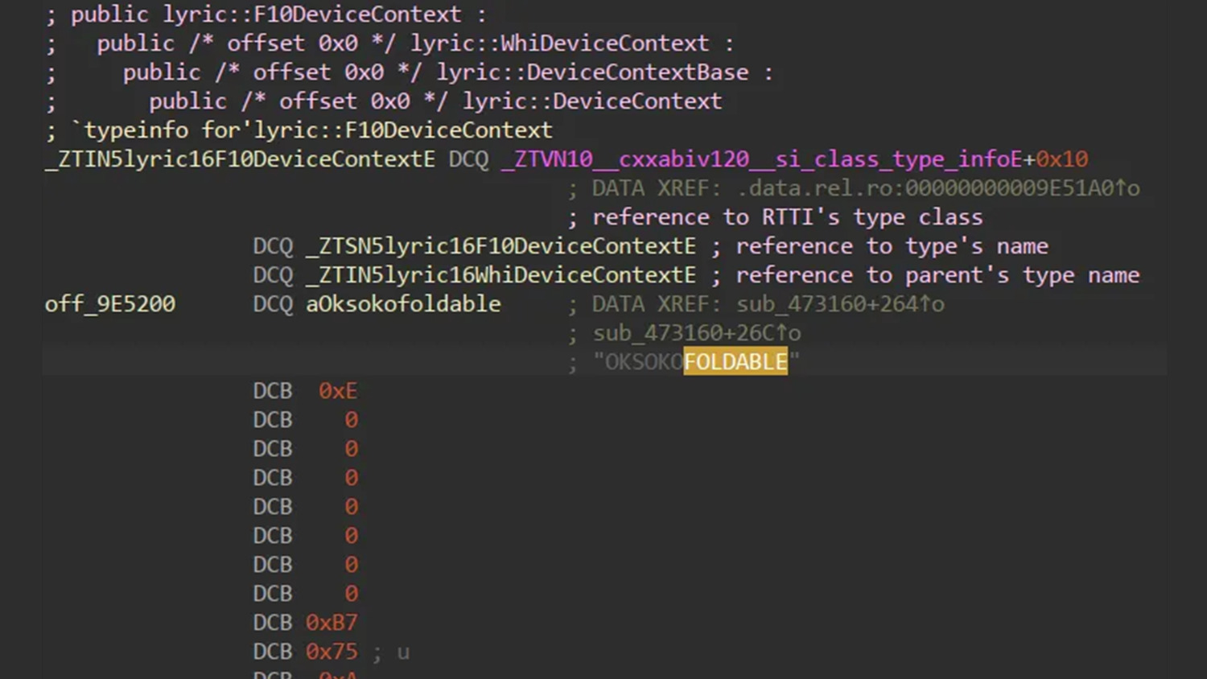Select the off_9E5200 label
This screenshot has height=679, width=1207.
(x=110, y=304)
